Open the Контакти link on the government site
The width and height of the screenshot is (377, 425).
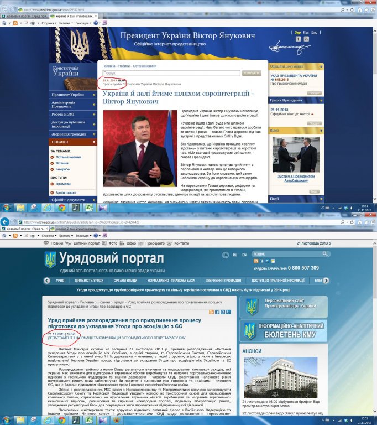click(x=181, y=243)
